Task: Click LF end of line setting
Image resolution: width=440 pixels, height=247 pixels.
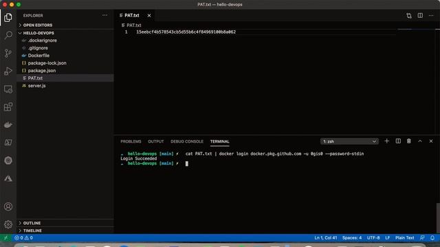Action: tap(388, 238)
